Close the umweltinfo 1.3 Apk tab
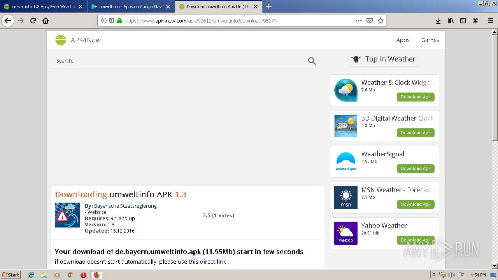 click(81, 7)
